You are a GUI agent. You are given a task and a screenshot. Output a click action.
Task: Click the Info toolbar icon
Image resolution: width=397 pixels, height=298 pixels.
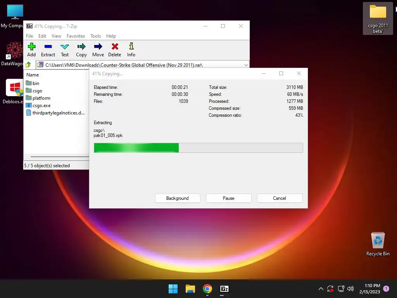[131, 50]
